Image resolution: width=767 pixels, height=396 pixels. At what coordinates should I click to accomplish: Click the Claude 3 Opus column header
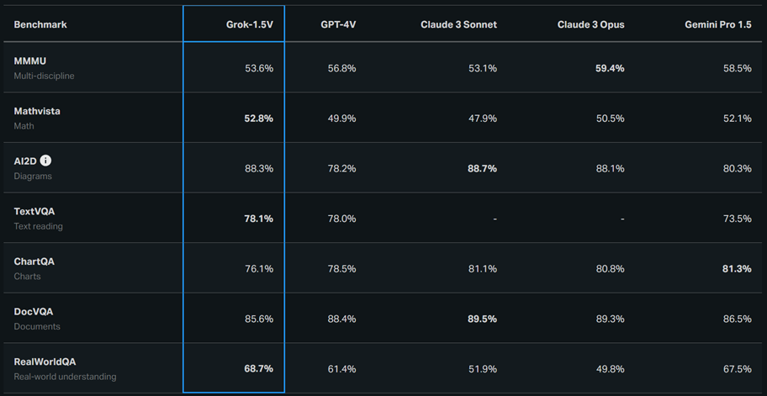(x=590, y=24)
